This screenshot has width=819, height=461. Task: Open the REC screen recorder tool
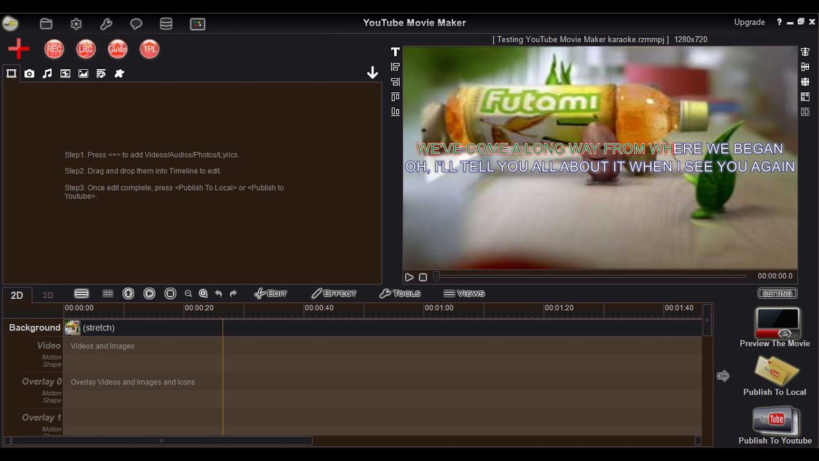pyautogui.click(x=54, y=49)
